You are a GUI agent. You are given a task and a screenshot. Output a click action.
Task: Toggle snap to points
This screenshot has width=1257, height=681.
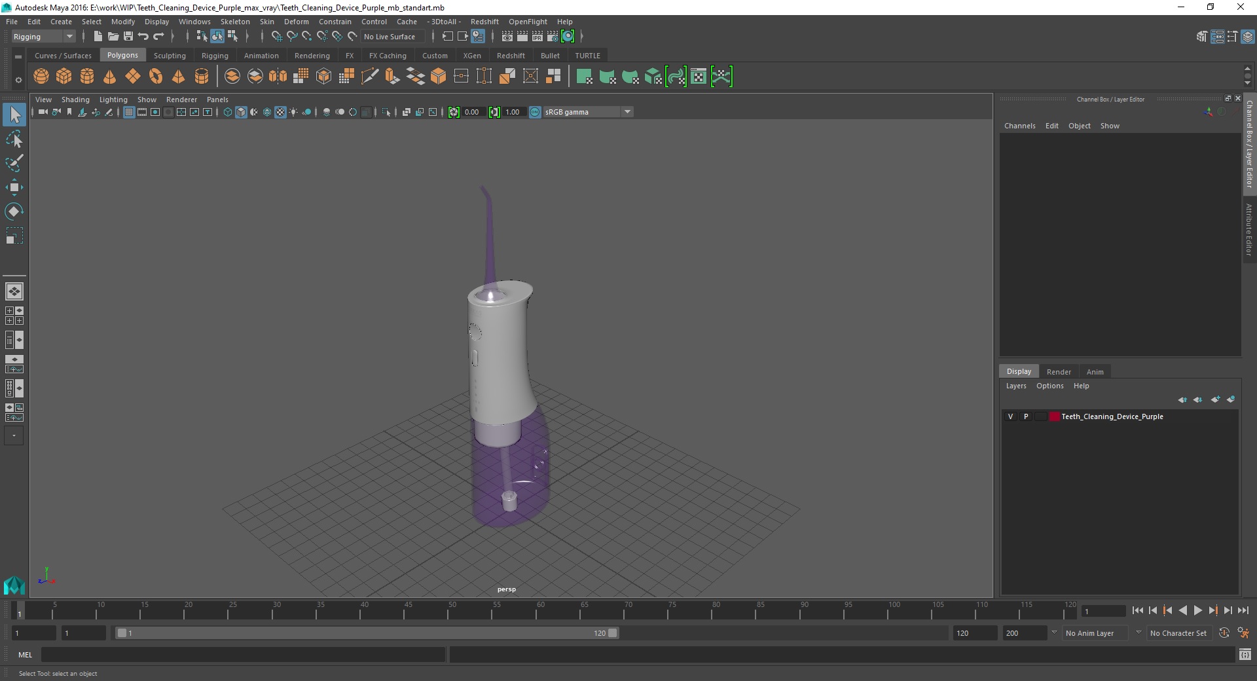click(307, 37)
